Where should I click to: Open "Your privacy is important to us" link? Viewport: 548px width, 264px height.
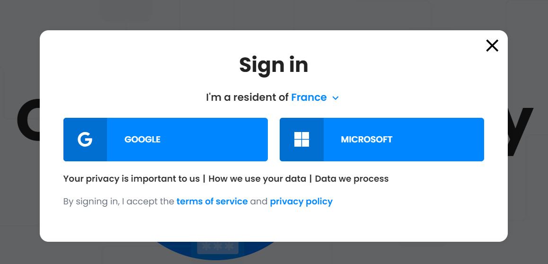[132, 179]
